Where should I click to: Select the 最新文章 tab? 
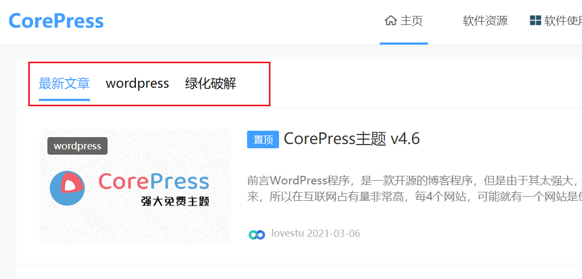64,83
